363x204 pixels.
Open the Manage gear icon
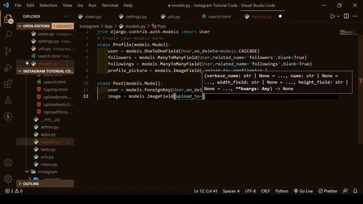click(x=8, y=179)
